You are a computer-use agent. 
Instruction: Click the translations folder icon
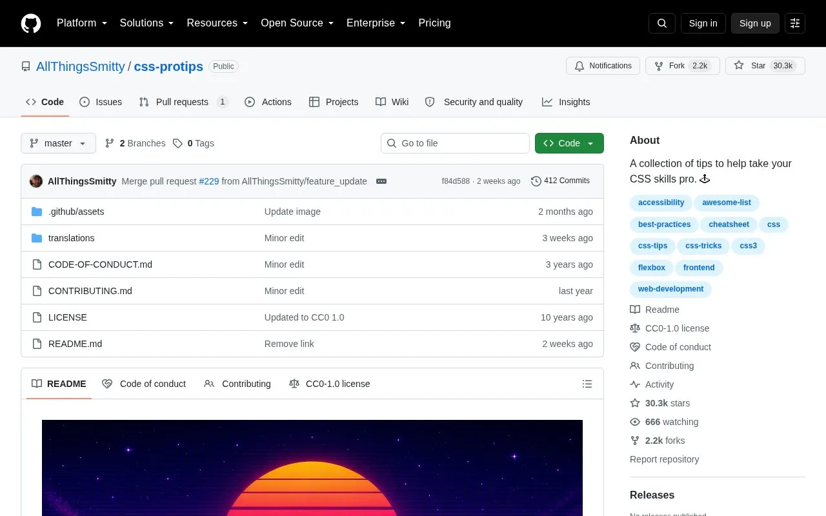(37, 238)
